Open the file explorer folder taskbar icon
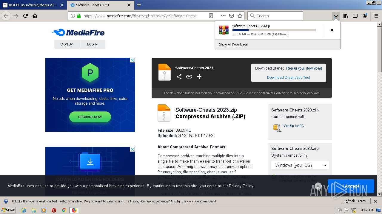 point(34,210)
